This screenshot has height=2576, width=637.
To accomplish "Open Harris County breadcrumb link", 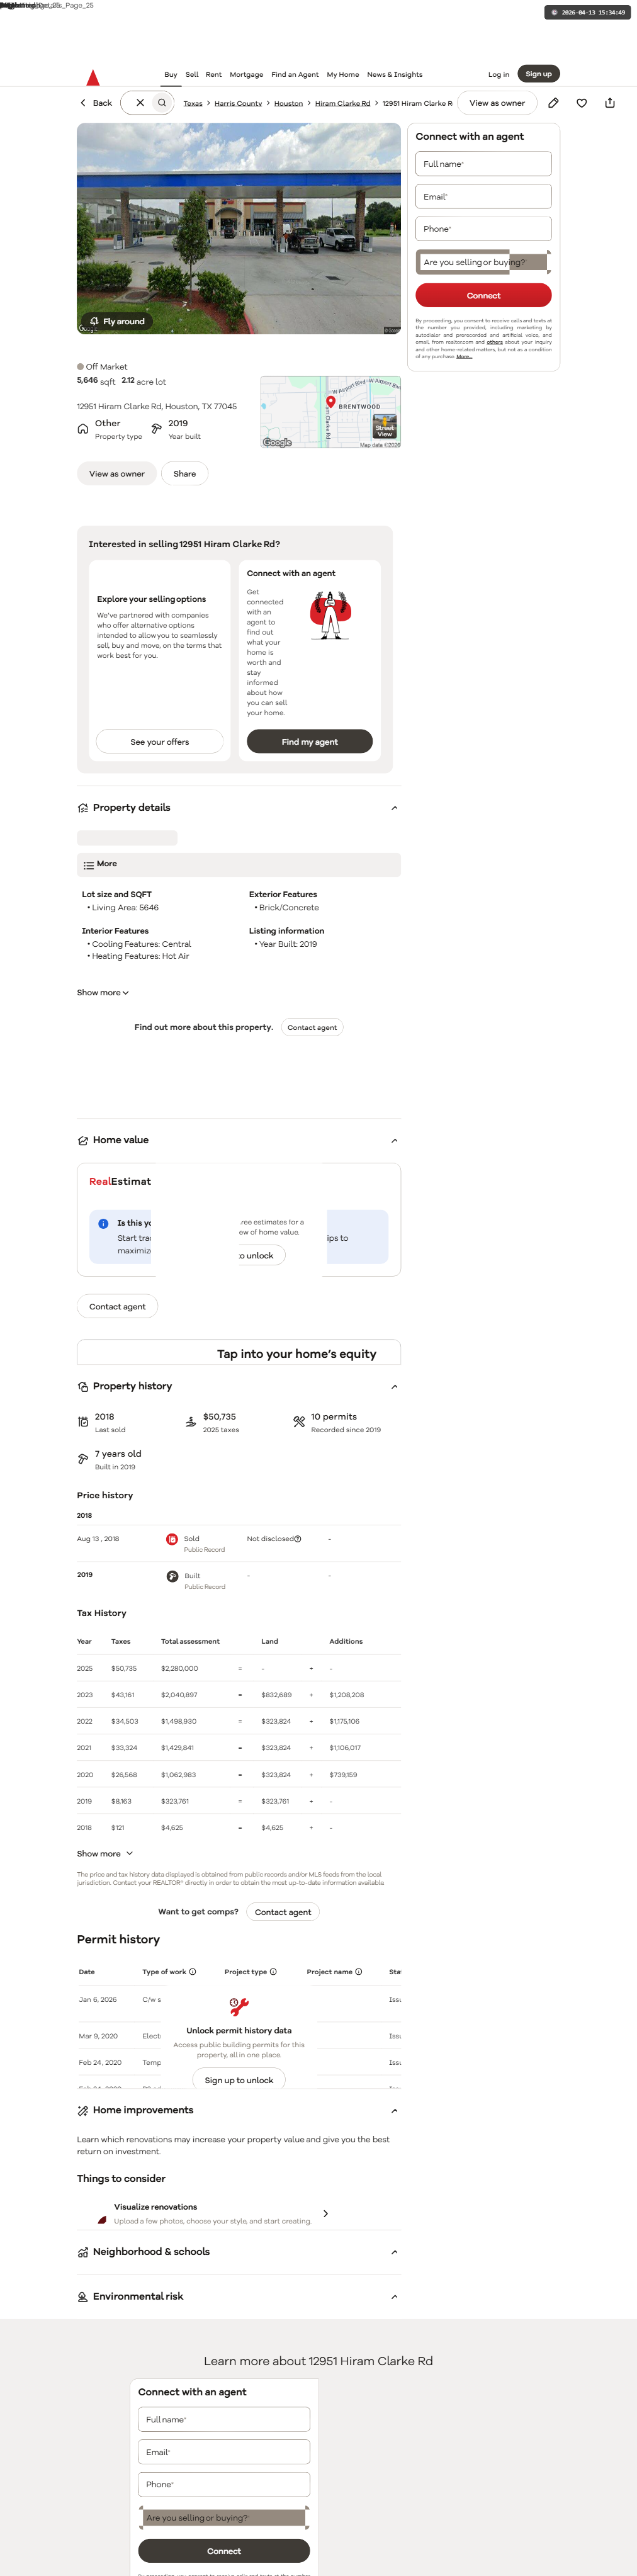I will coord(238,103).
